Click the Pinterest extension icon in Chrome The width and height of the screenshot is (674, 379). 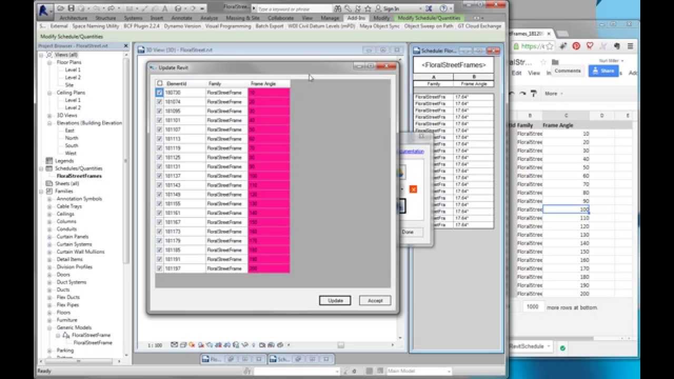pos(577,46)
